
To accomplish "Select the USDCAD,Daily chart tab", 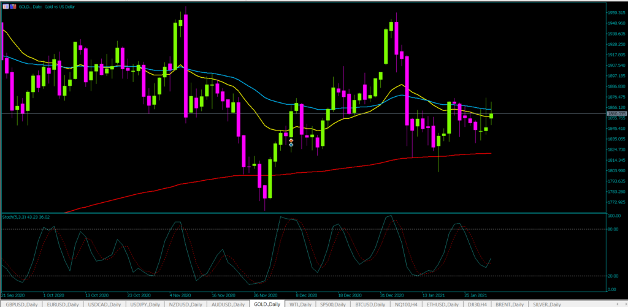I will (x=104, y=304).
